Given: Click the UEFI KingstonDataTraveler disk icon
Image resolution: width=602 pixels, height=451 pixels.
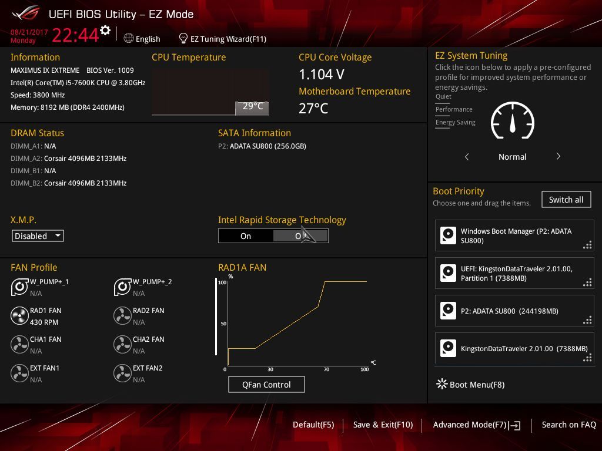Looking at the screenshot, I should coord(448,273).
